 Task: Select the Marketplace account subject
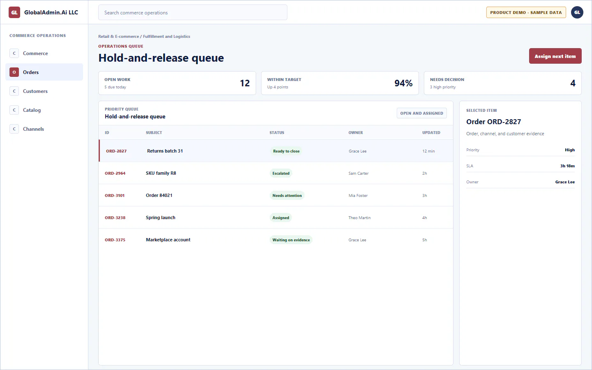click(168, 240)
